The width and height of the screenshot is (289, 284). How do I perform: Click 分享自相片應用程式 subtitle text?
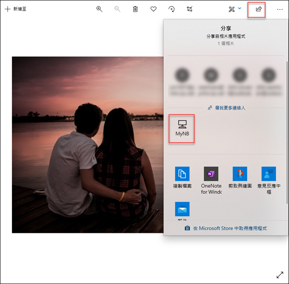(x=226, y=36)
